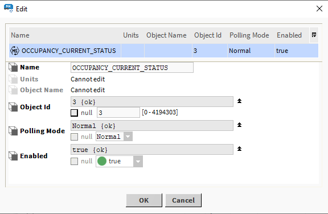This screenshot has height=214, width=328.
Task: Click the greyed cube icon beside Object Name
Action: [x=13, y=90]
